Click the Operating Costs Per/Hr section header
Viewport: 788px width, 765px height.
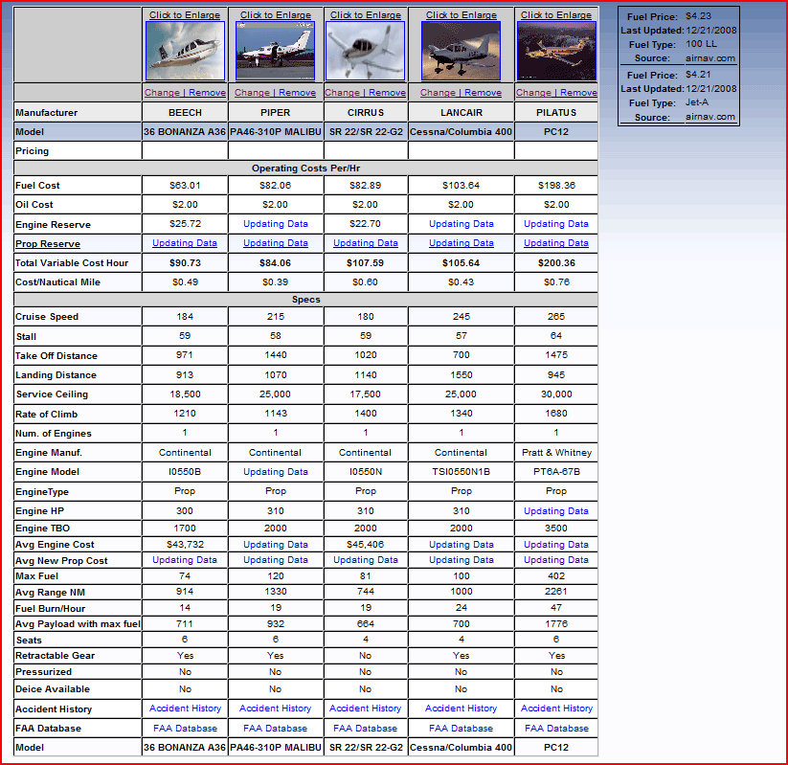tap(305, 169)
